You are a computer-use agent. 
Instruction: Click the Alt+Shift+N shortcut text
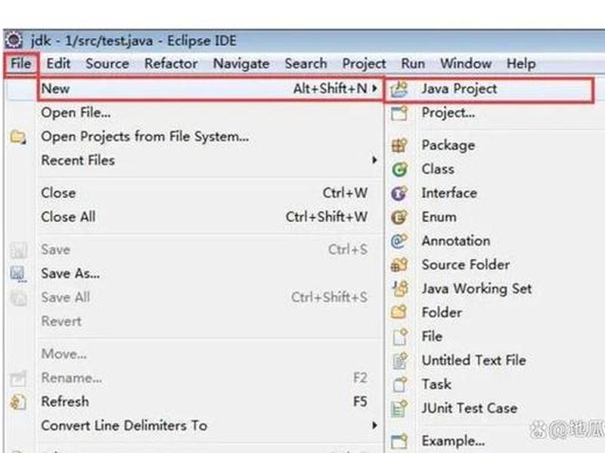(x=330, y=89)
